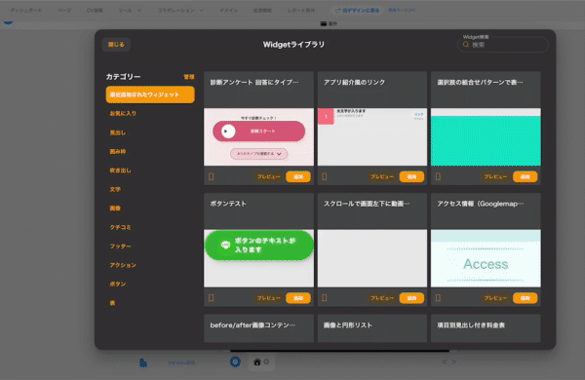Click the magnifier icon in Widget search
Screen dimensions: 585x380
[x=466, y=45]
